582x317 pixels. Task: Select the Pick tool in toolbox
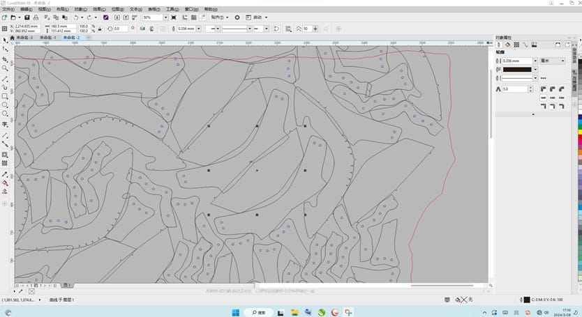coord(5,40)
